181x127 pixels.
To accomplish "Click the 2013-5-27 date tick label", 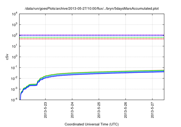I will click(x=152, y=110).
